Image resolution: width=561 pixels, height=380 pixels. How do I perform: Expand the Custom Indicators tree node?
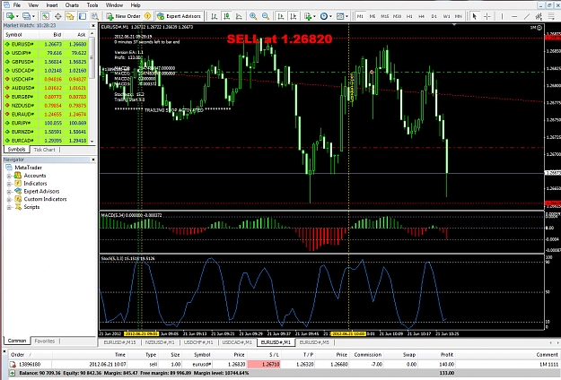click(9, 199)
